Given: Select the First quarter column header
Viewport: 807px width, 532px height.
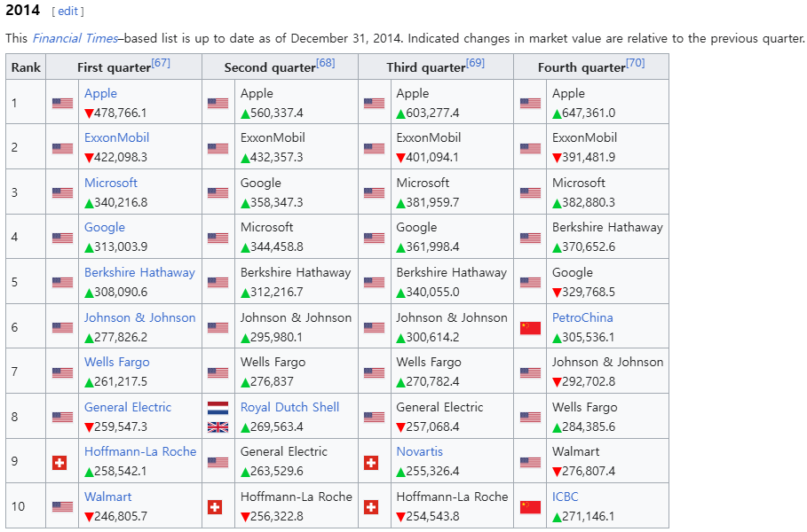Looking at the screenshot, I should (124, 67).
